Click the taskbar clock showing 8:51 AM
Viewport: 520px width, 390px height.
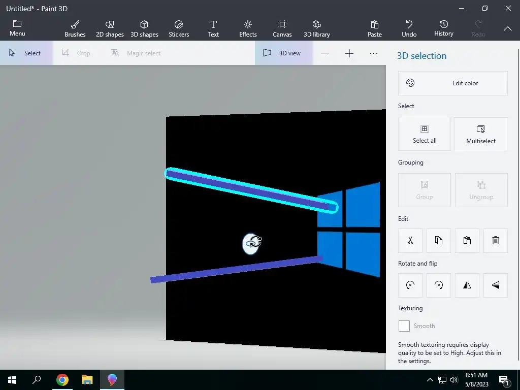[x=476, y=380]
